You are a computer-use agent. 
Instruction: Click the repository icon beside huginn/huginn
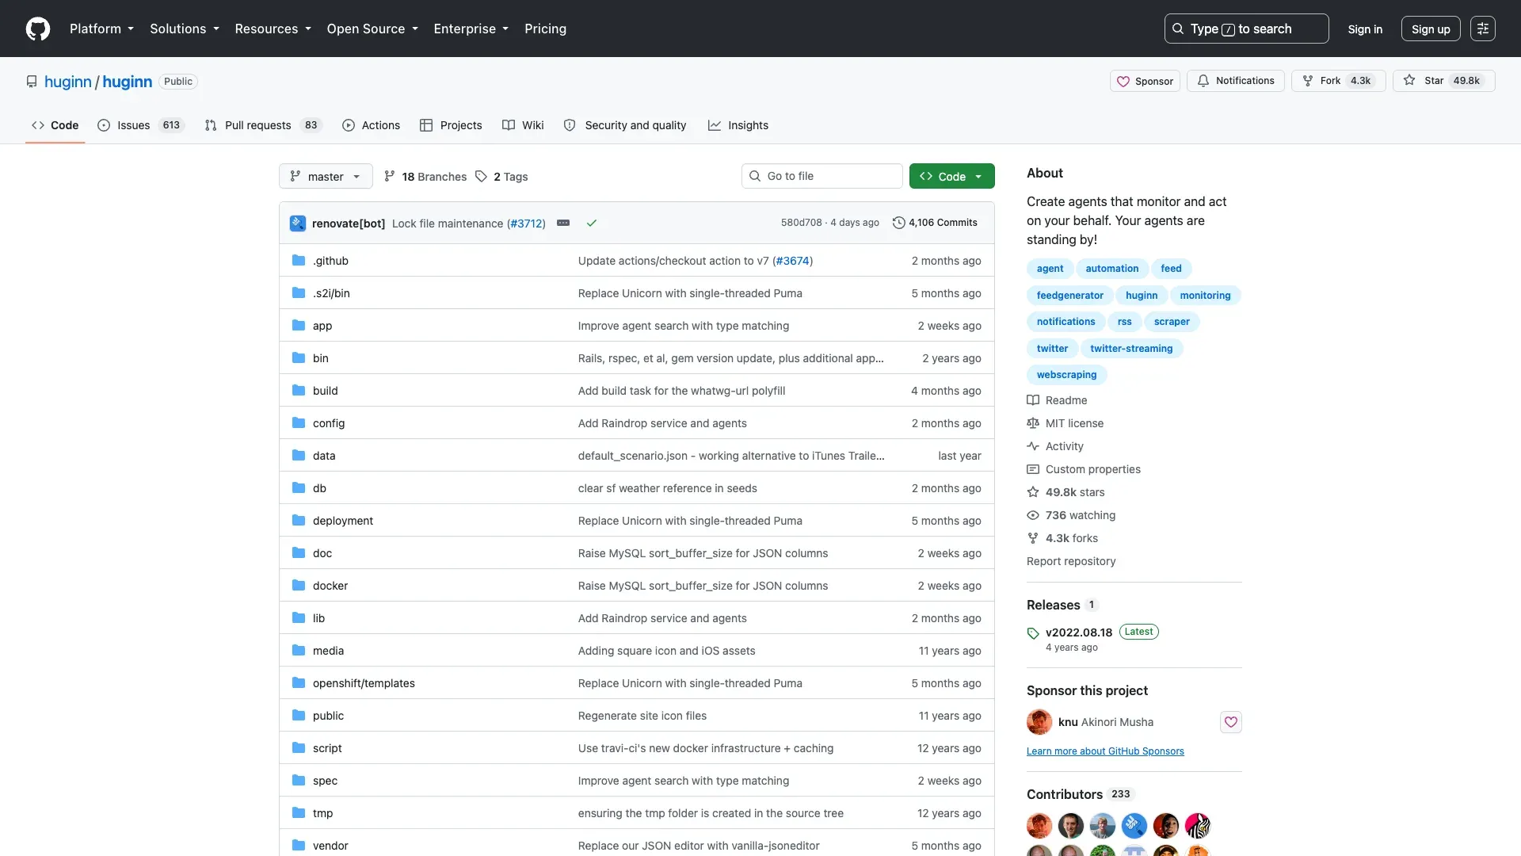pos(32,82)
